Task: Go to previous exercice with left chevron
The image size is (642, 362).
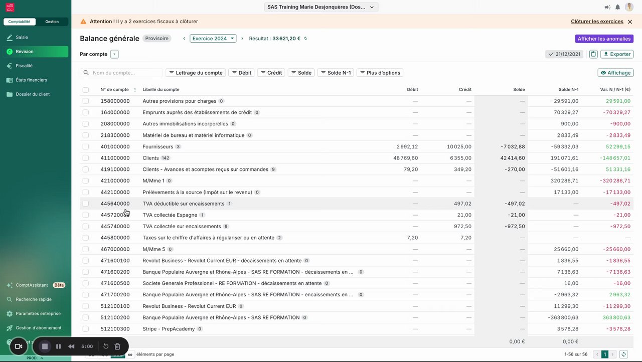Action: pyautogui.click(x=184, y=39)
